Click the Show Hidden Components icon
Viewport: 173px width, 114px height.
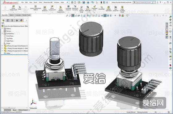61,10
